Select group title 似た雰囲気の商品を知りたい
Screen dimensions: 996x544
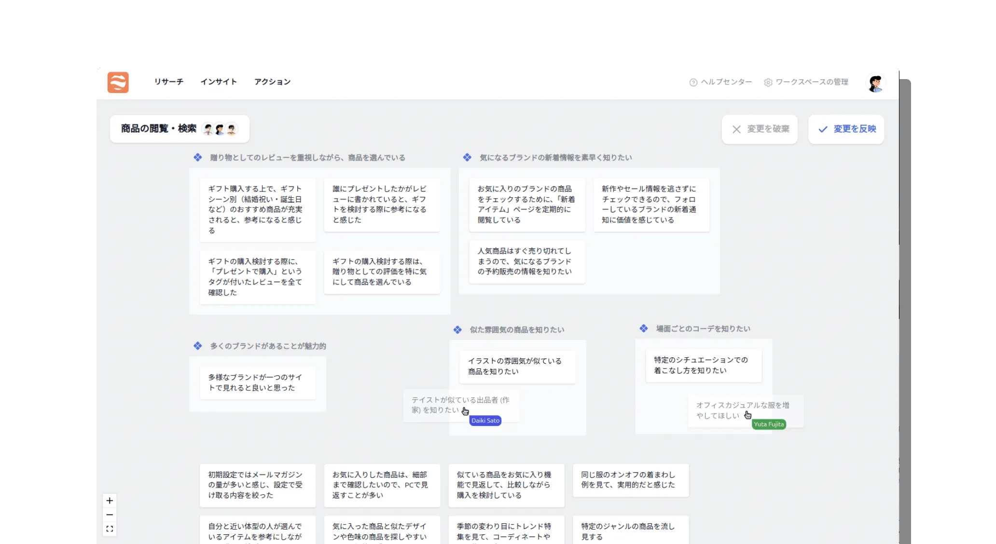coord(517,330)
